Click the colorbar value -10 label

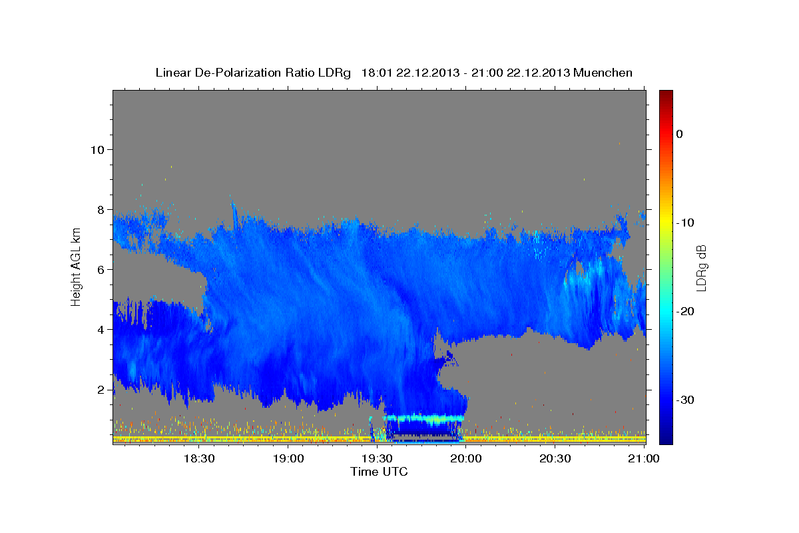684,223
